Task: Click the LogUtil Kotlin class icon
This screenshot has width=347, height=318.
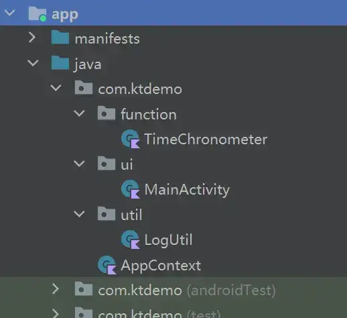Action: (x=131, y=240)
